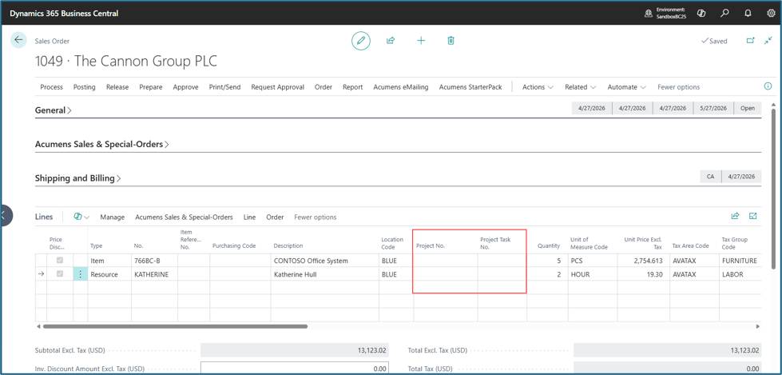Open the Posting menu
Viewport: 782px width, 375px height.
[85, 87]
